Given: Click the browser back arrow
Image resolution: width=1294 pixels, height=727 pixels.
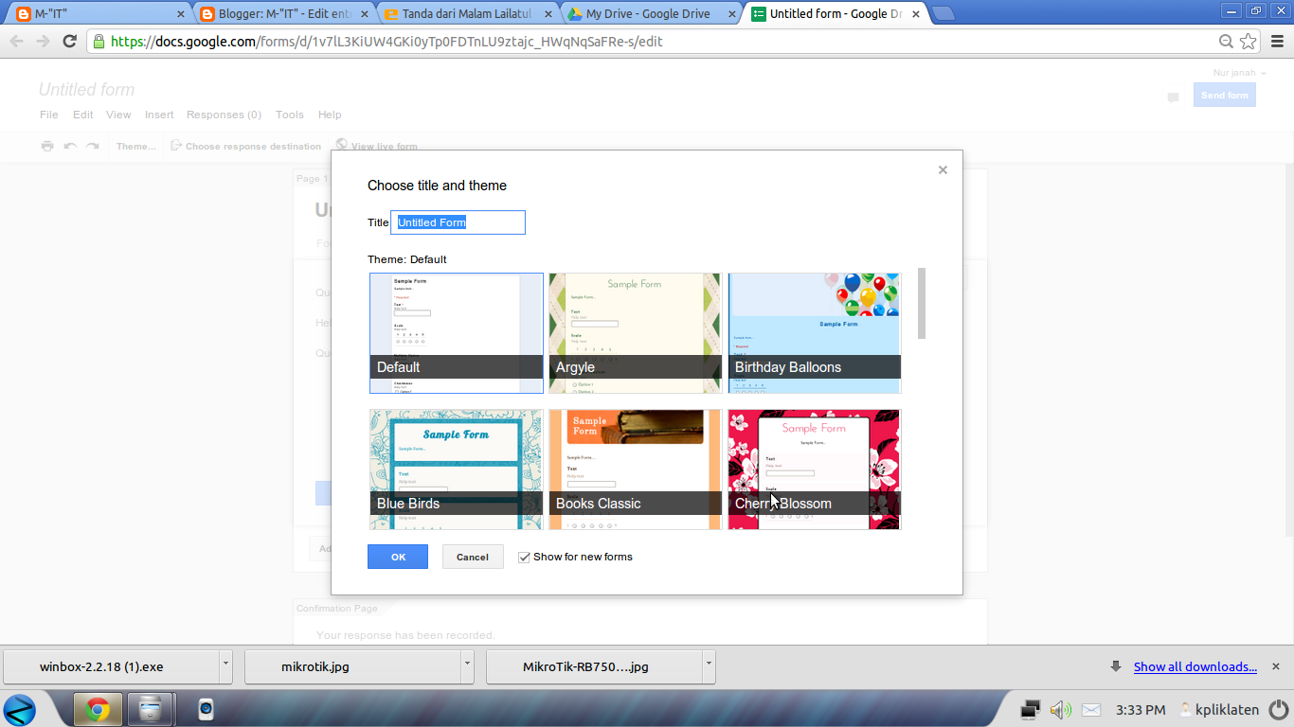Looking at the screenshot, I should (x=16, y=41).
